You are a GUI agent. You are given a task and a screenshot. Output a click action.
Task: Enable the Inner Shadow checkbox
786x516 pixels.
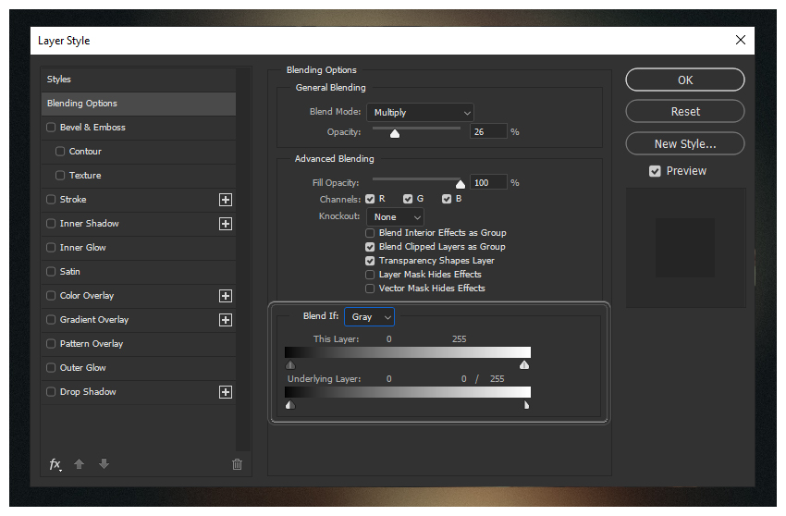(x=51, y=224)
